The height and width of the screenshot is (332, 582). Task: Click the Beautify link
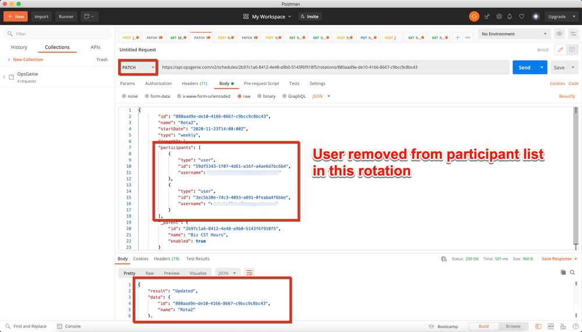click(567, 96)
